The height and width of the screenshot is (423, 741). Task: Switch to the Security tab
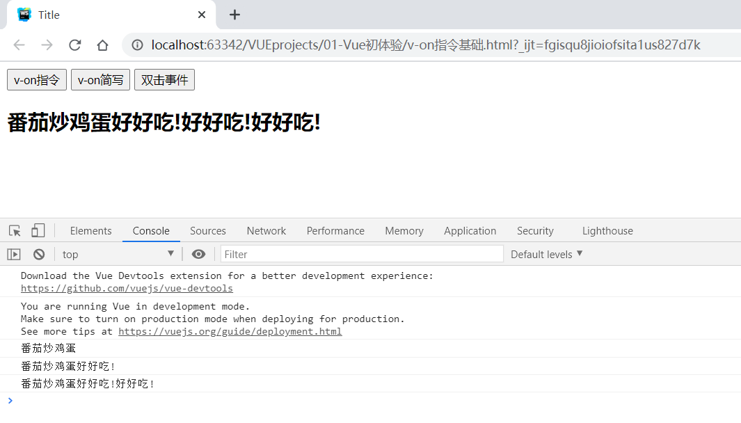(535, 231)
